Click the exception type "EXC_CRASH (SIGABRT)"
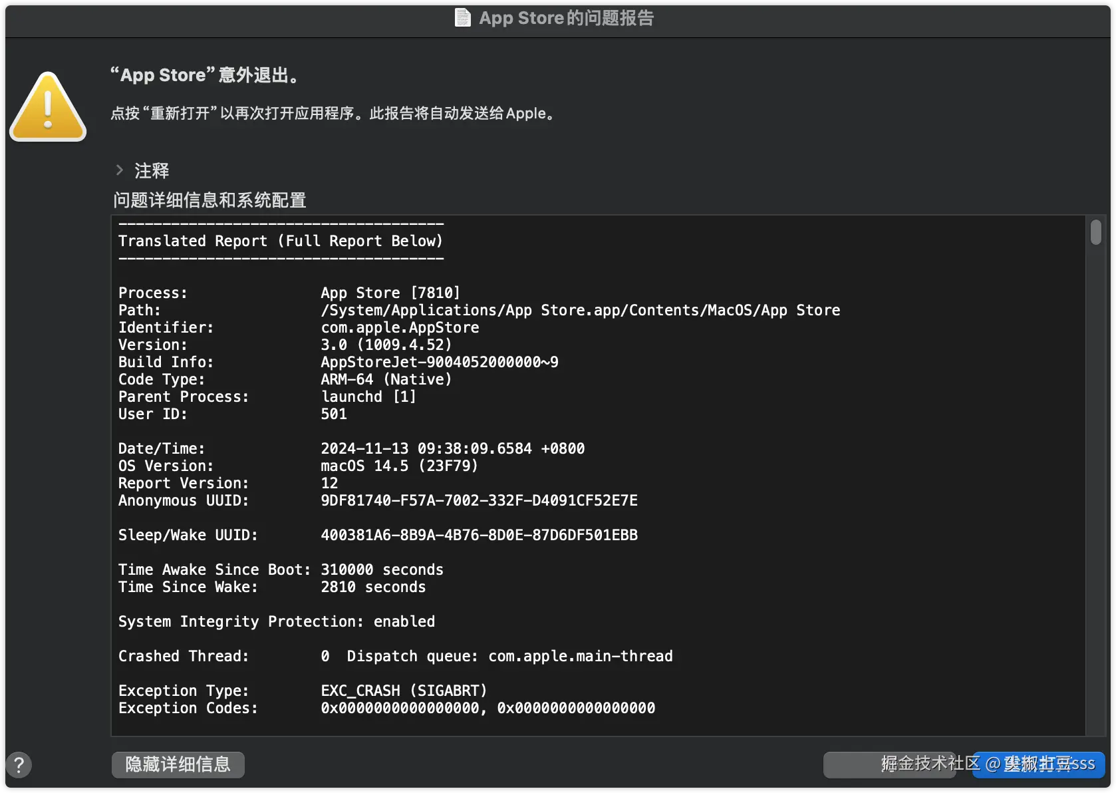The image size is (1116, 793). pos(404,691)
